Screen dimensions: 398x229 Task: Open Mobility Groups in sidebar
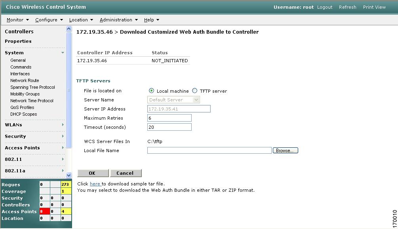click(x=25, y=94)
